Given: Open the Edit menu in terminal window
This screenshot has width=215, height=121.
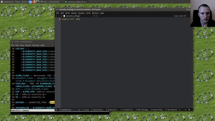Looking at the screenshot, I should [17, 45].
